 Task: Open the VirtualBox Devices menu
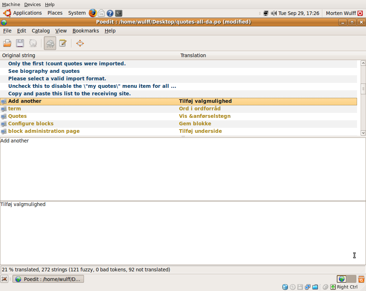[33, 4]
